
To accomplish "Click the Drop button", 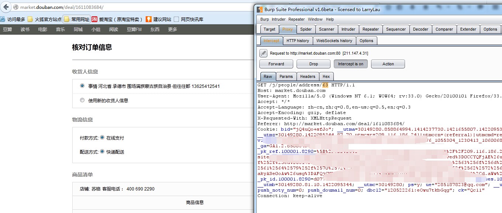I will coord(314,64).
